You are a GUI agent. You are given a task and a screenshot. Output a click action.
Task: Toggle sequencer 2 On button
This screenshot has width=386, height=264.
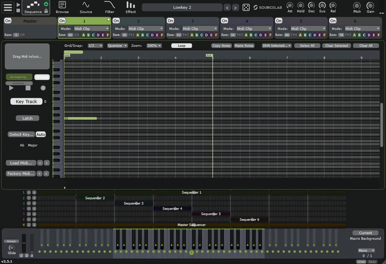pyautogui.click(x=116, y=21)
